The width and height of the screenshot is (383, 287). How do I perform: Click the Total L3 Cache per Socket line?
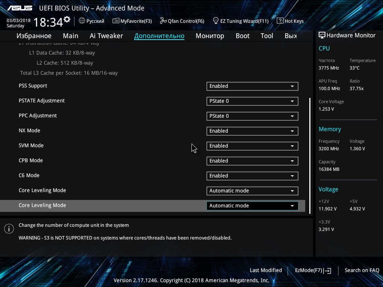[x=69, y=73]
